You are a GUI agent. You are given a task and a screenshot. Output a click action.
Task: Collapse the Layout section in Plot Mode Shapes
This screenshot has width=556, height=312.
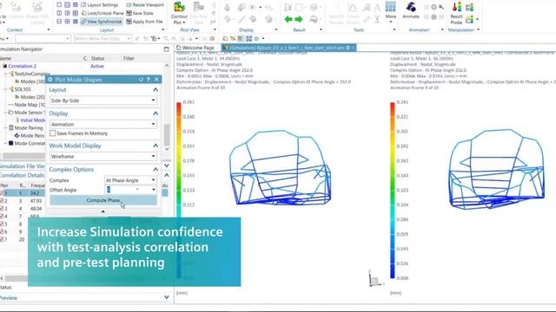pyautogui.click(x=156, y=90)
